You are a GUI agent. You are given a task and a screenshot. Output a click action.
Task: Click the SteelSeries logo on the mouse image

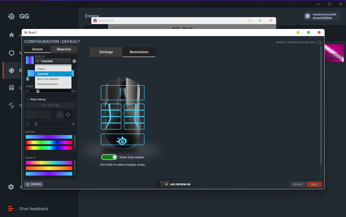pyautogui.click(x=122, y=140)
